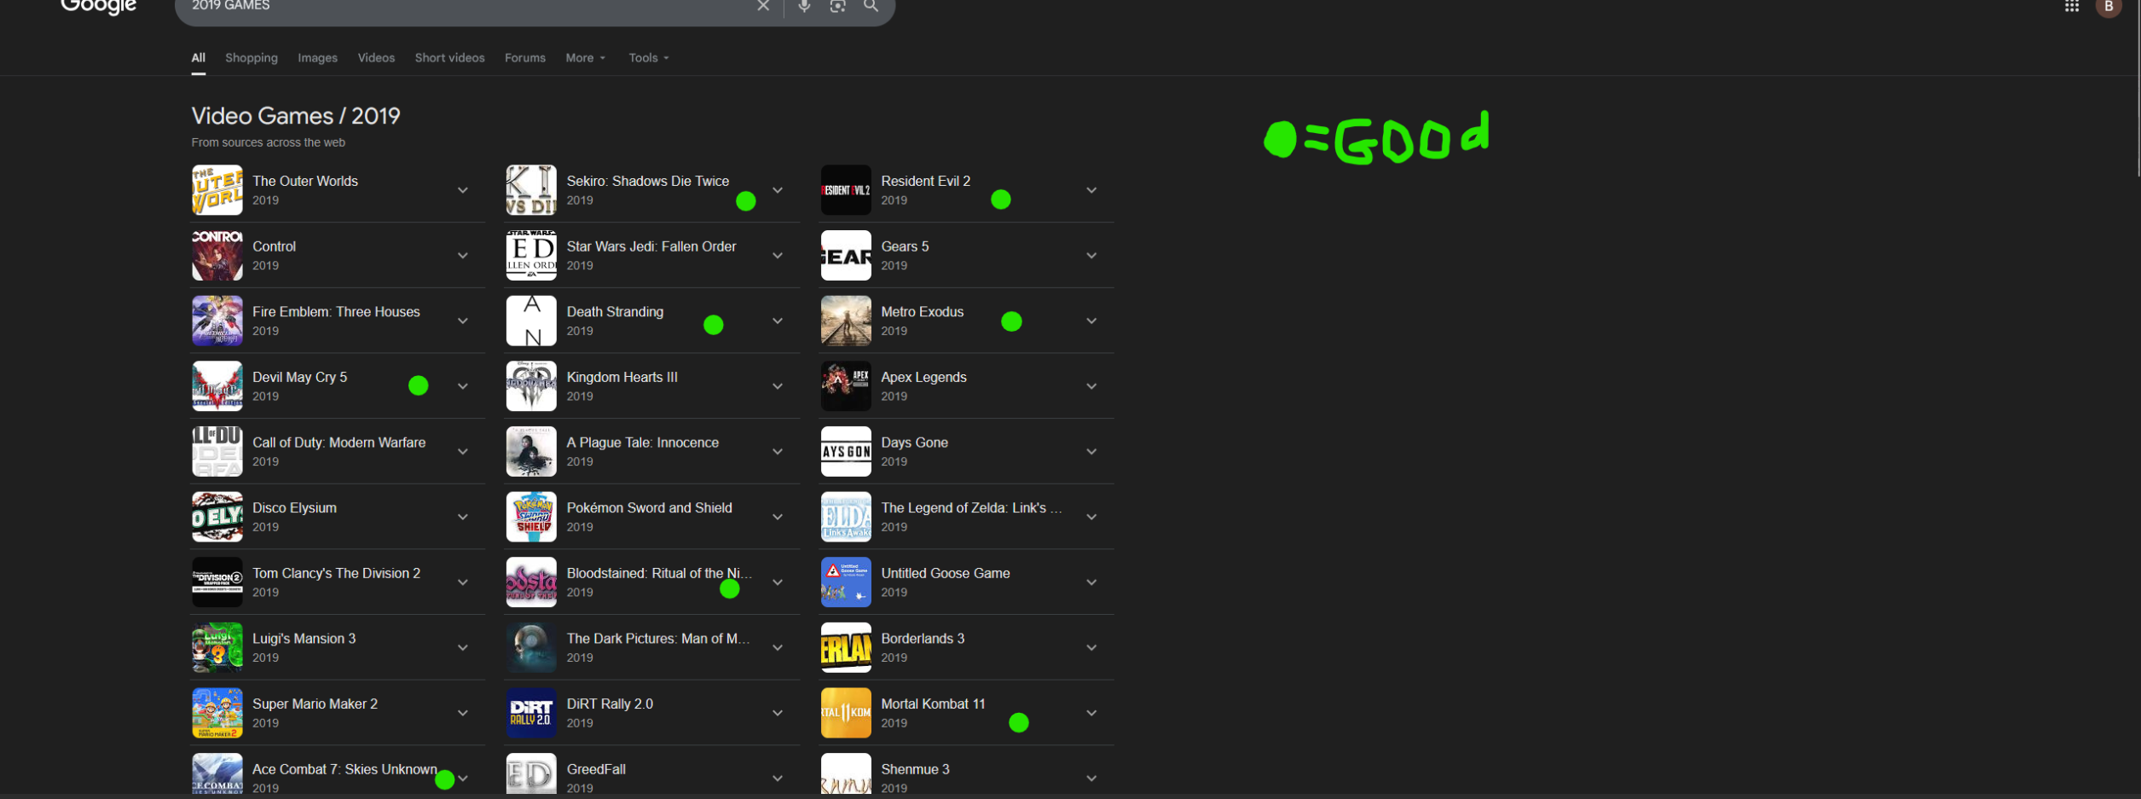Click the Luigi's Mansion 3 cover
2141x799 pixels.
(x=217, y=648)
